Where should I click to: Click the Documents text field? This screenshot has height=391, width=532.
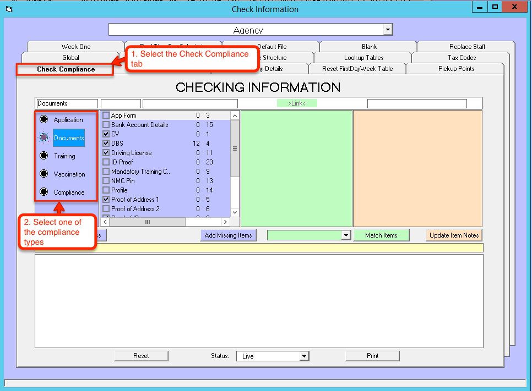pos(67,103)
